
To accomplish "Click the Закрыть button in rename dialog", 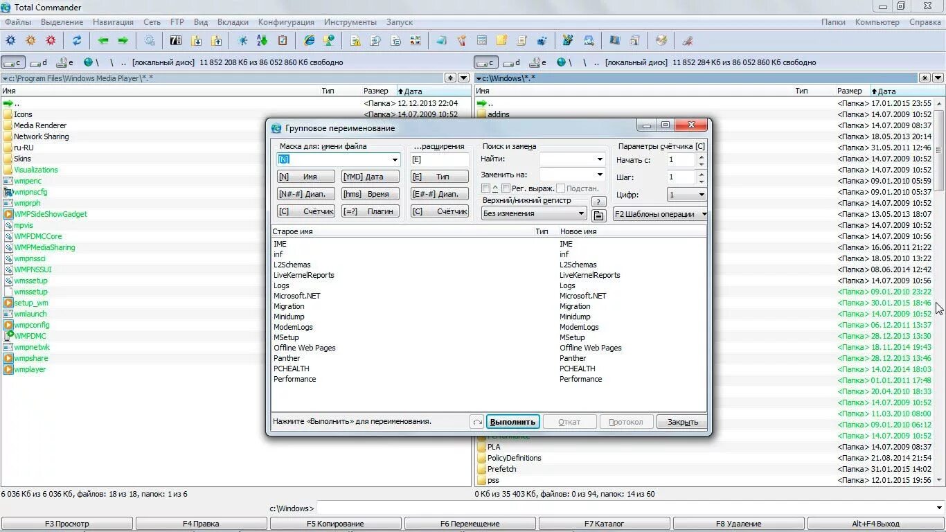I will pyautogui.click(x=682, y=421).
